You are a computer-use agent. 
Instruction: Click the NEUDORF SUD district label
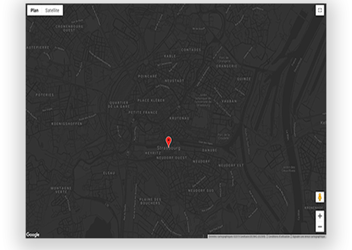tap(201, 191)
